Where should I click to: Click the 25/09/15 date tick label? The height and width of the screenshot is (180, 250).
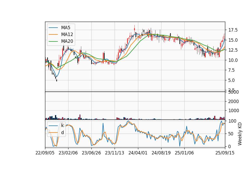pos(225,153)
